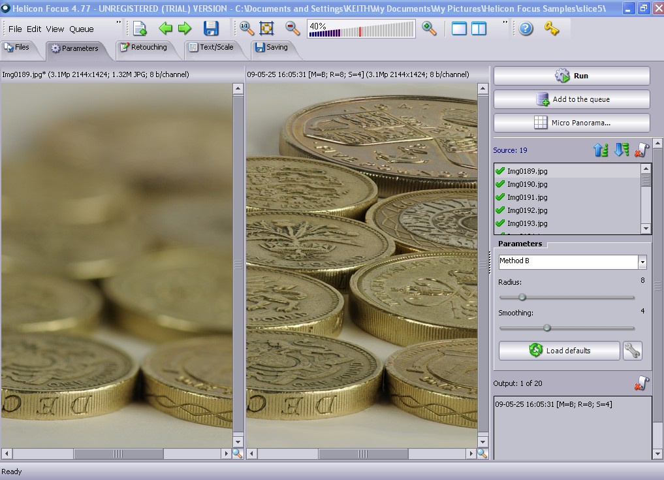Zoom out with the red minus magnifier
Screen dimensions: 664x480
(x=292, y=28)
